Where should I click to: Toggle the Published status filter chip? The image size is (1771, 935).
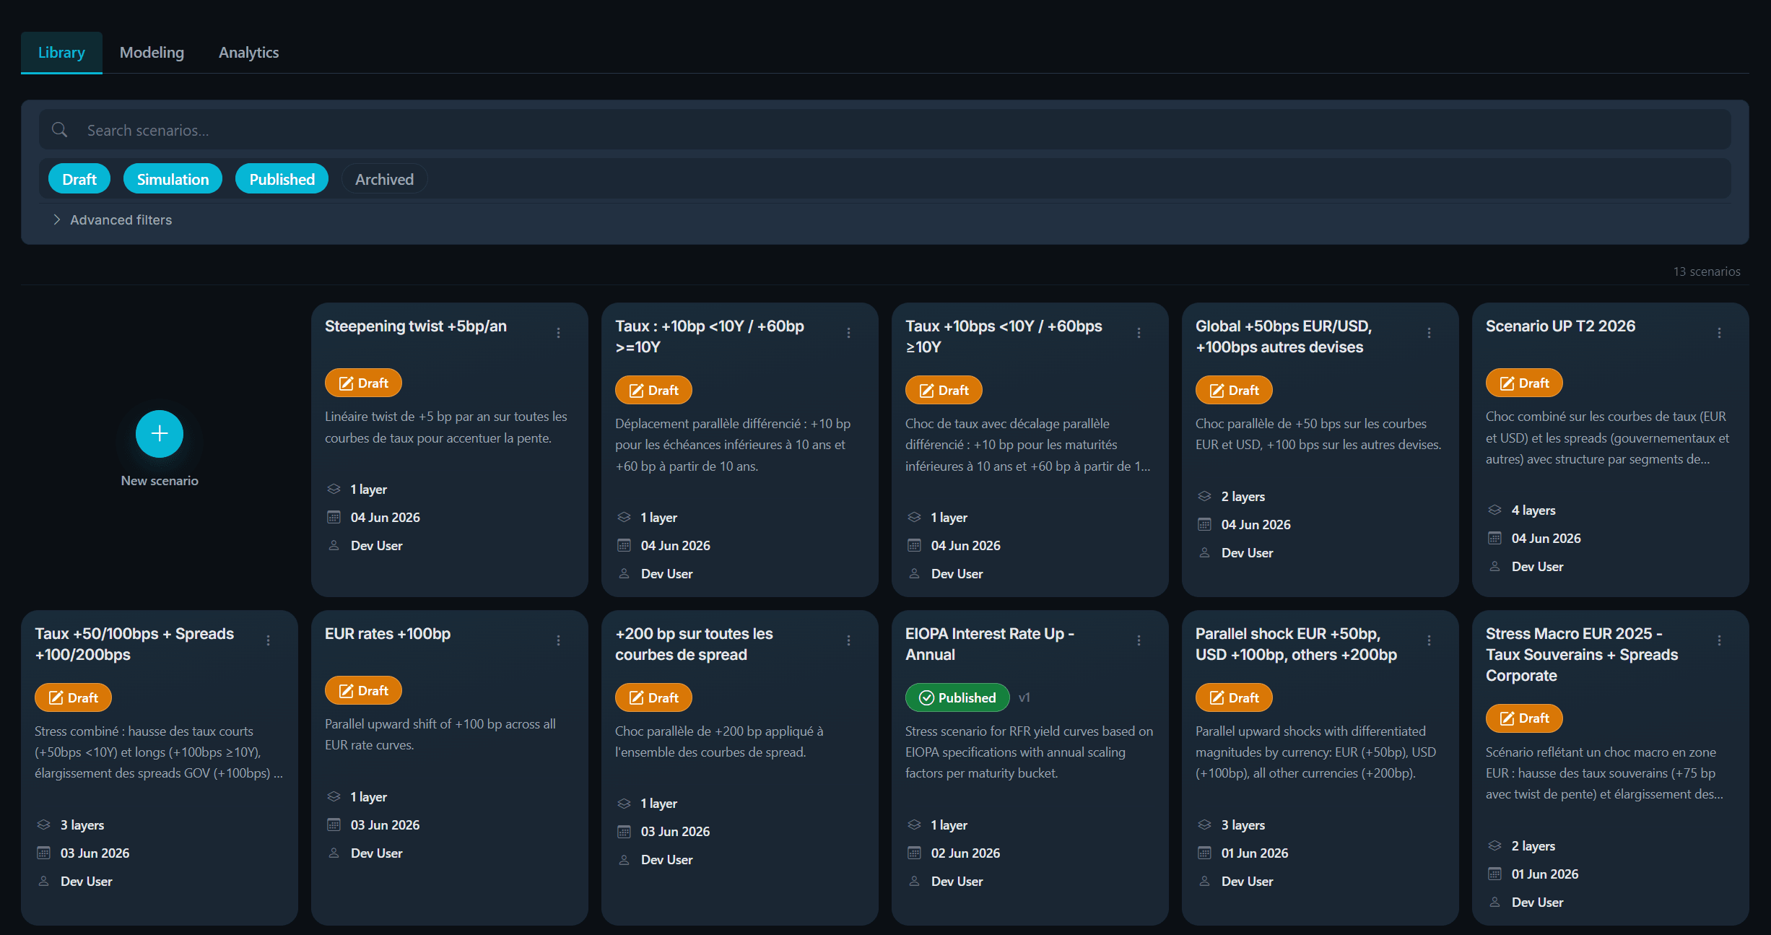click(282, 179)
